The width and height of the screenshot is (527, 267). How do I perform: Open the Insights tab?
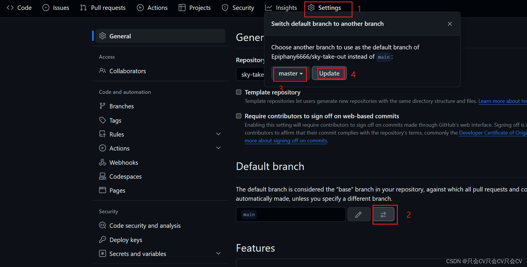click(x=281, y=8)
